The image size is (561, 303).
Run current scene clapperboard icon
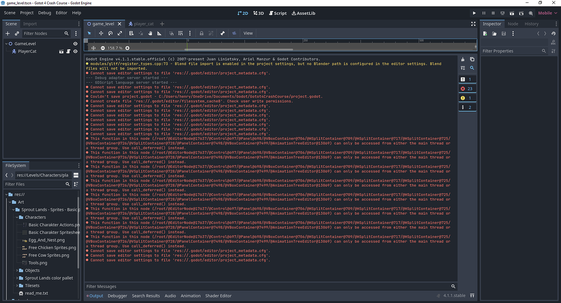pos(512,13)
